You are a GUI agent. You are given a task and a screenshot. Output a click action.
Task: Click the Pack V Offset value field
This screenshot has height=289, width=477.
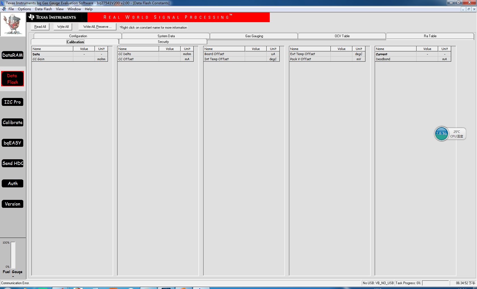pyautogui.click(x=342, y=59)
